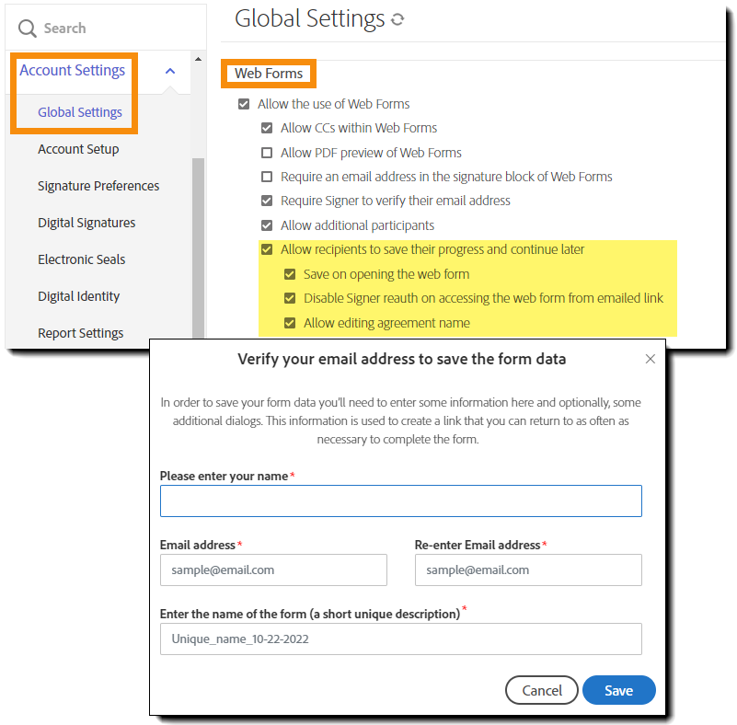
Task: Click the name input field
Action: pos(400,501)
